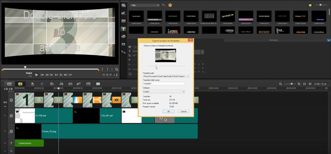Image resolution: width=331 pixels, height=154 pixels.
Task: Open the Category dropdown set to Custom
Action: pyautogui.click(x=164, y=91)
